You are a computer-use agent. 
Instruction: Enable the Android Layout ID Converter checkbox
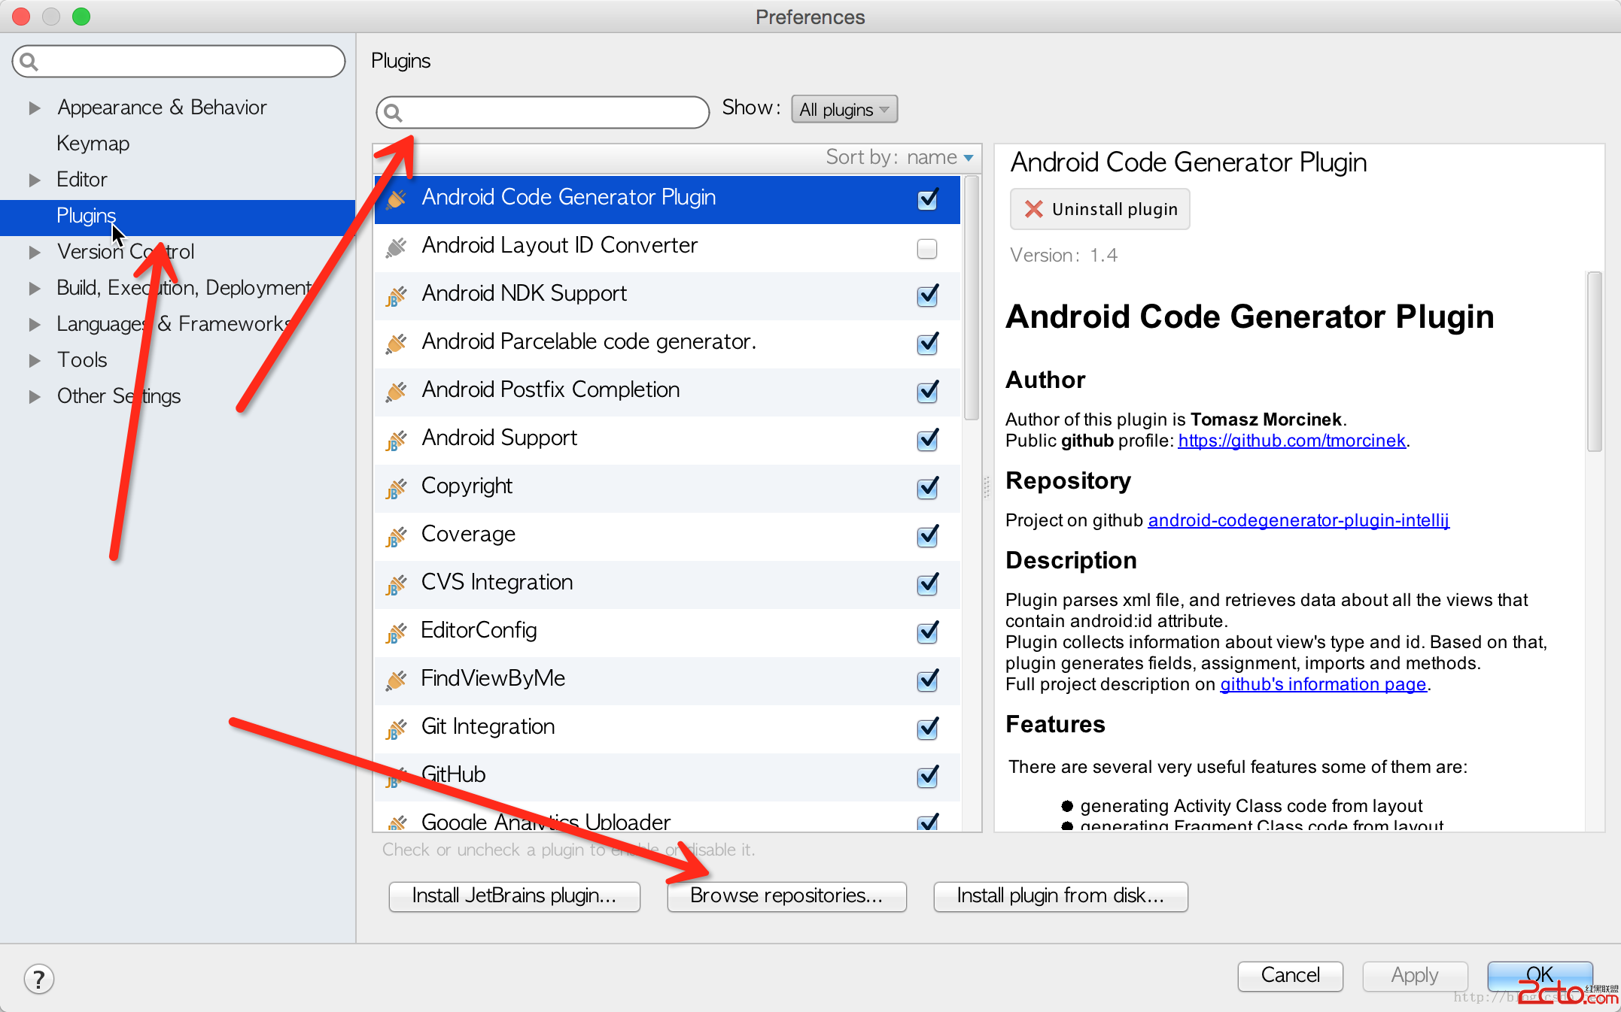coord(927,248)
